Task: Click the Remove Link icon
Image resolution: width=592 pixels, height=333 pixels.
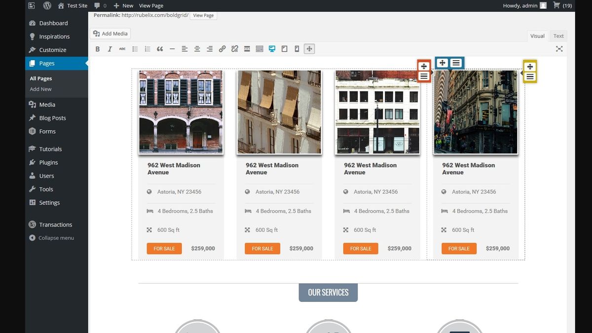Action: [234, 48]
